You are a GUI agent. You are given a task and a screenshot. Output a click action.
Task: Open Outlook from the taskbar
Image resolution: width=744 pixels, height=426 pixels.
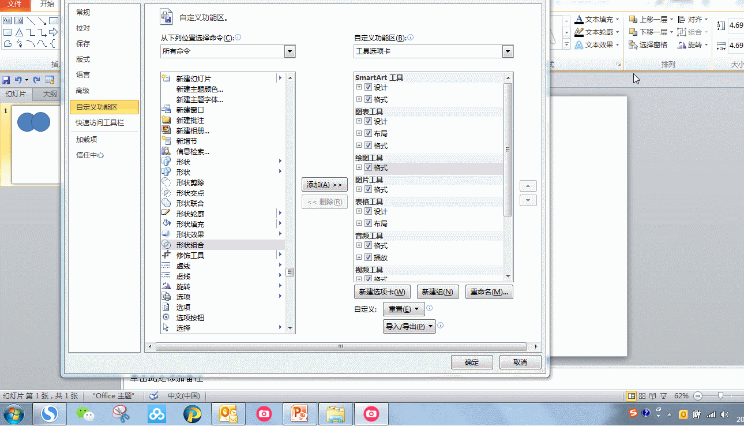coord(228,414)
